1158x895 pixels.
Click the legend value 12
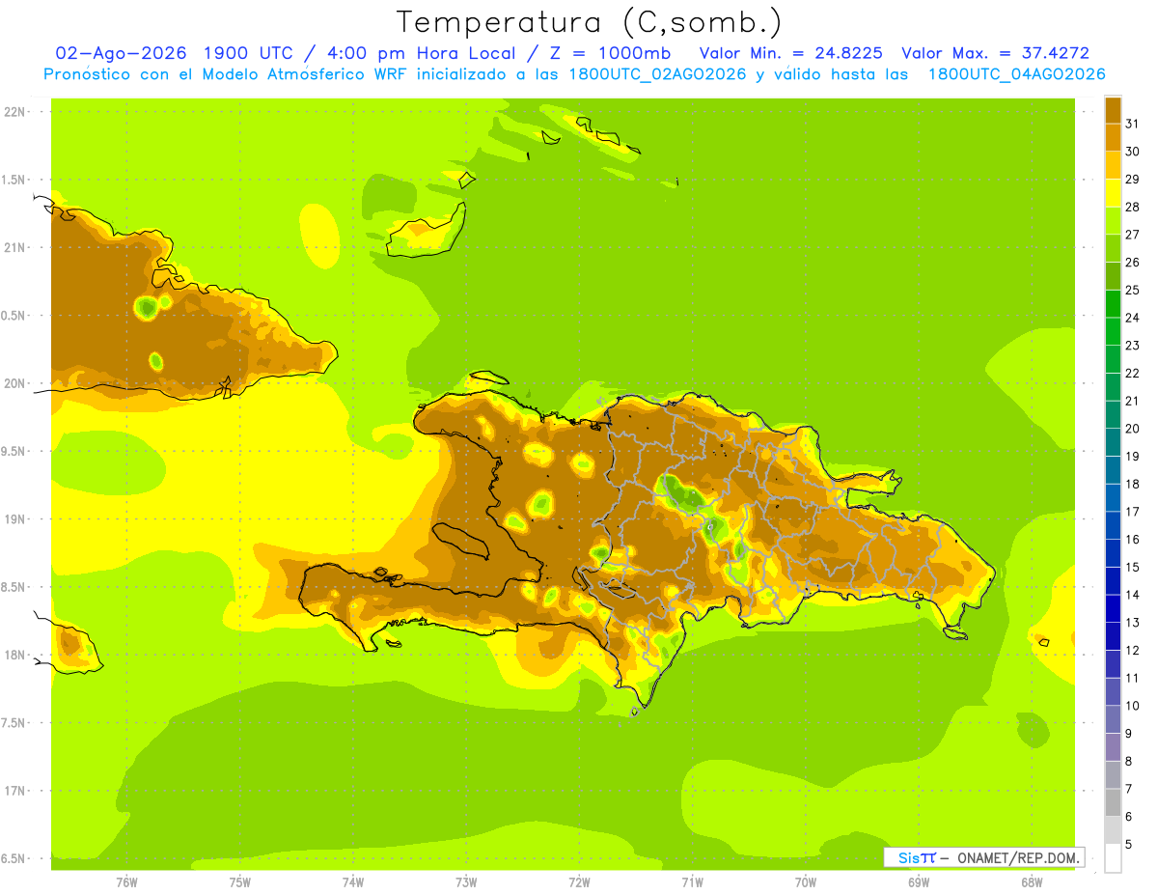click(x=1132, y=650)
